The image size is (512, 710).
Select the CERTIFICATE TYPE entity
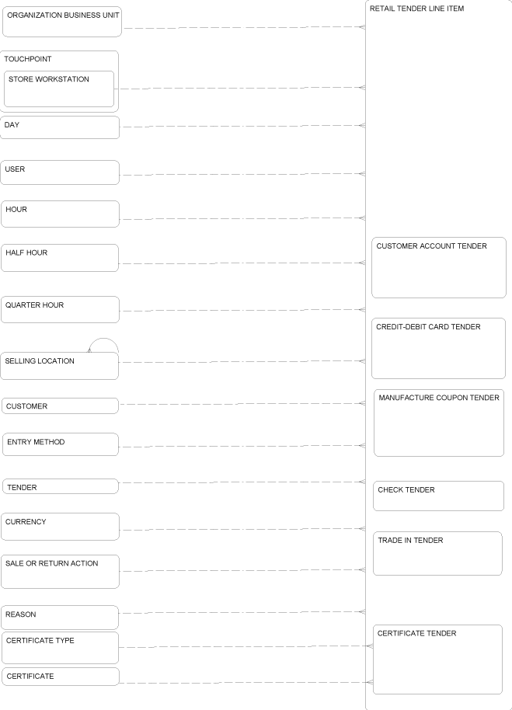[x=60, y=649]
